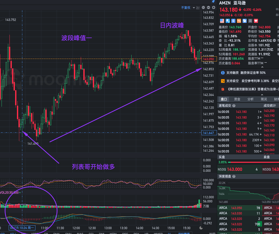Click the 143.050 current price axis tag
Image resolution: width=279 pixels, height=234 pixels.
tap(209, 59)
